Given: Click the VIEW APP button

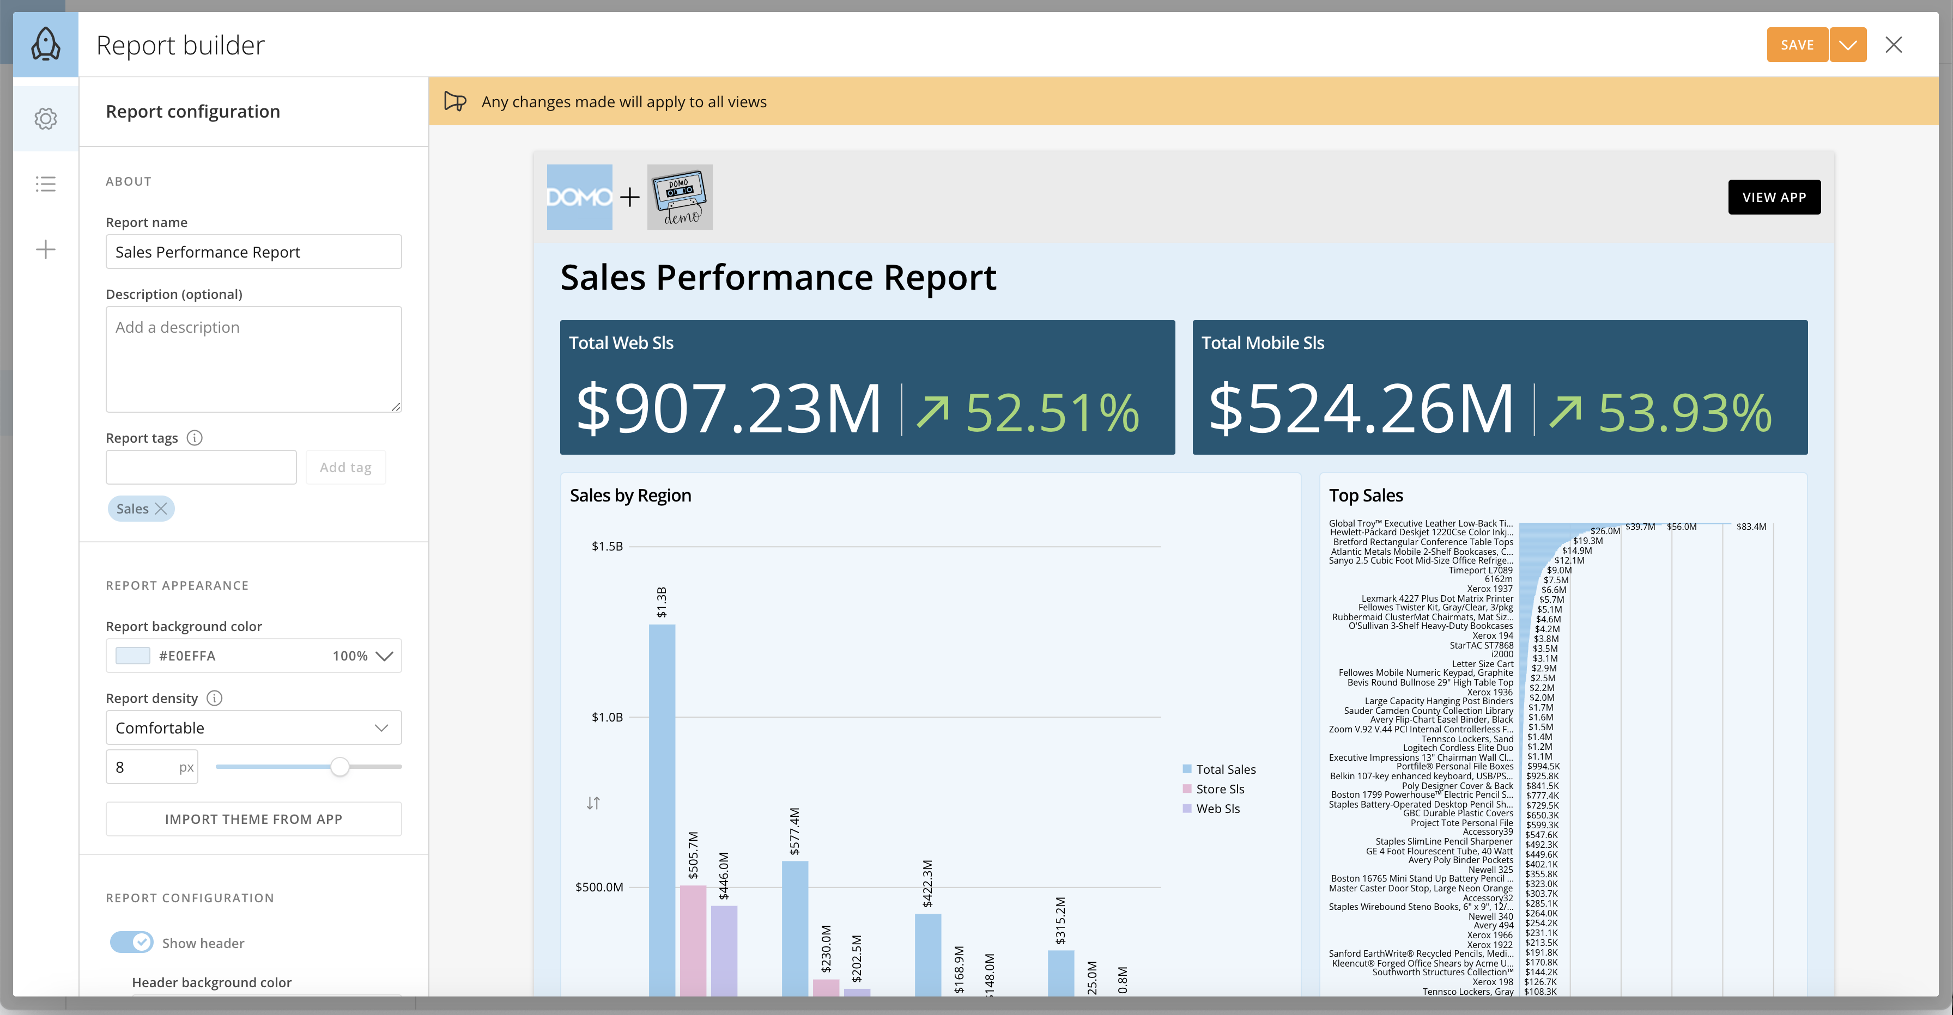Looking at the screenshot, I should 1773,197.
